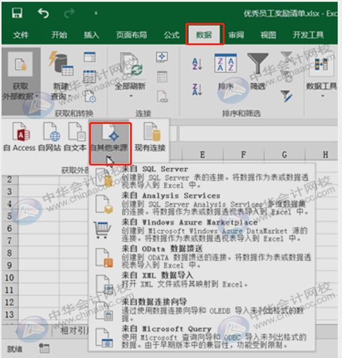Screen dimensions: 342x358
Task: Choose 来自 Windows Azure Marketplace
Action: point(202,230)
